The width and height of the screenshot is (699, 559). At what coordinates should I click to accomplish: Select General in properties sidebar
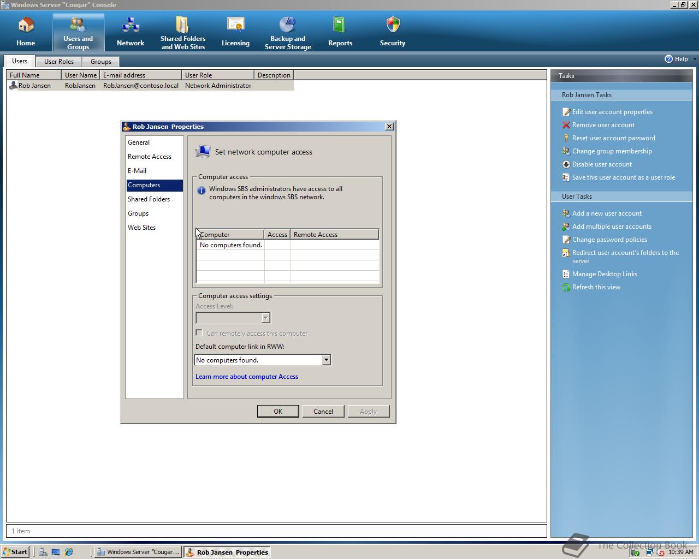click(x=155, y=142)
